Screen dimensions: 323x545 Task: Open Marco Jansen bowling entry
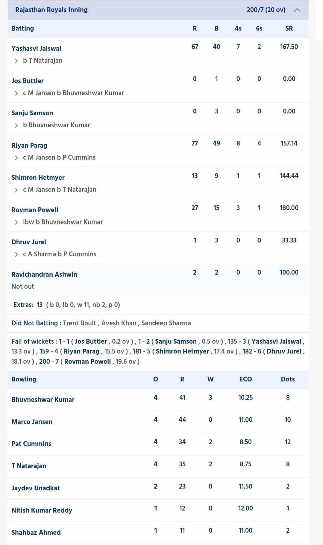pyautogui.click(x=32, y=422)
